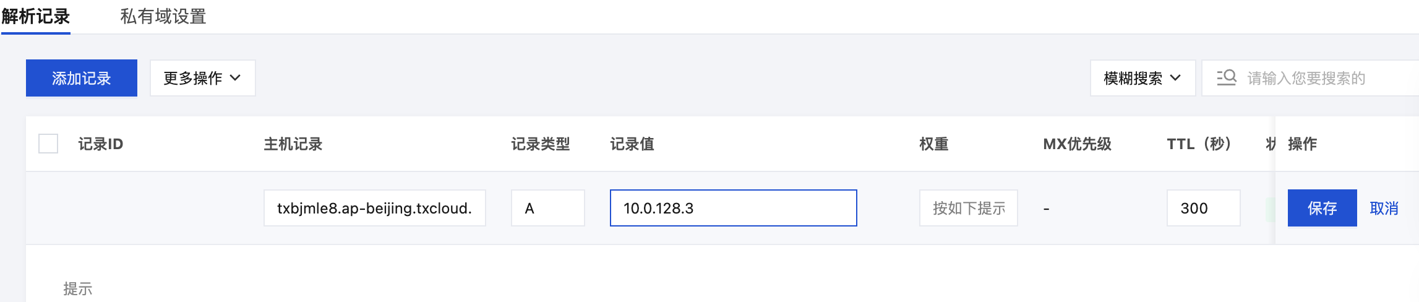1419x302 pixels.
Task: Toggle the select-all records checkbox
Action: (x=48, y=144)
